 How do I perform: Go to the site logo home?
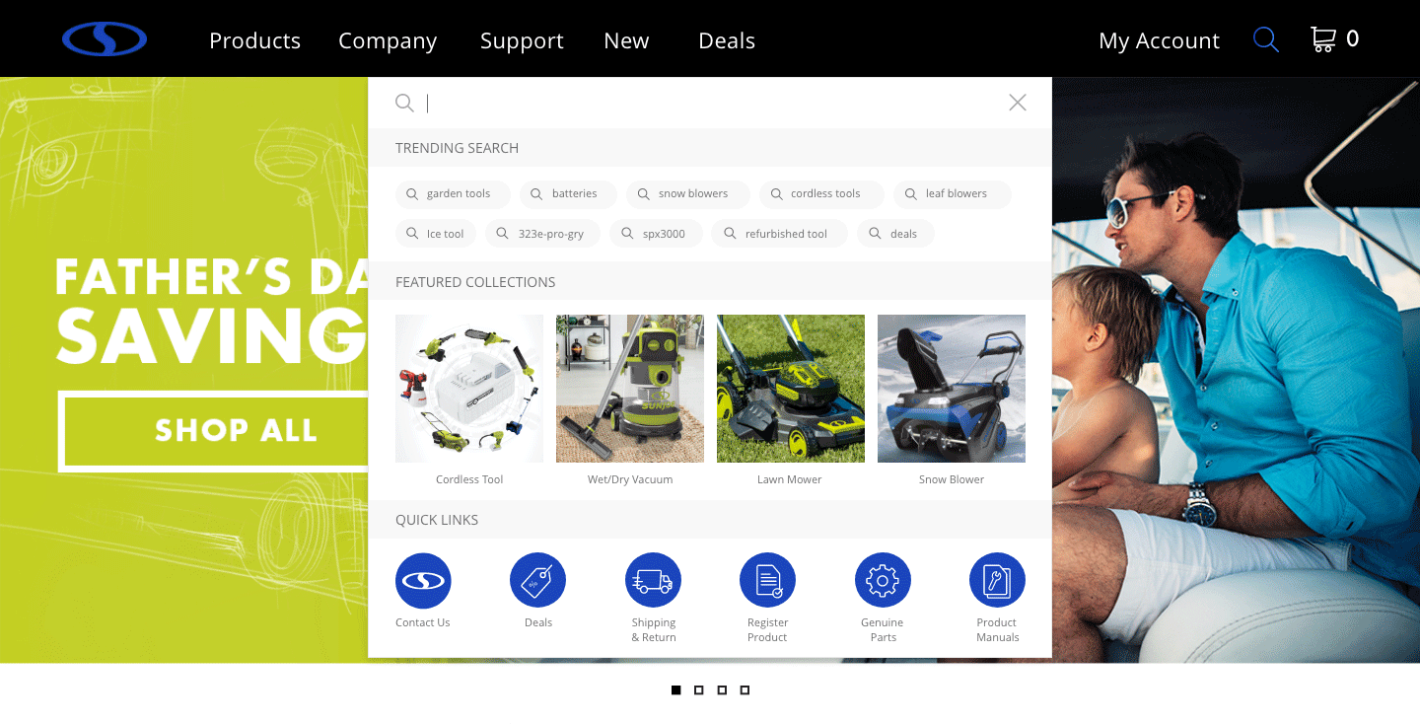(105, 39)
